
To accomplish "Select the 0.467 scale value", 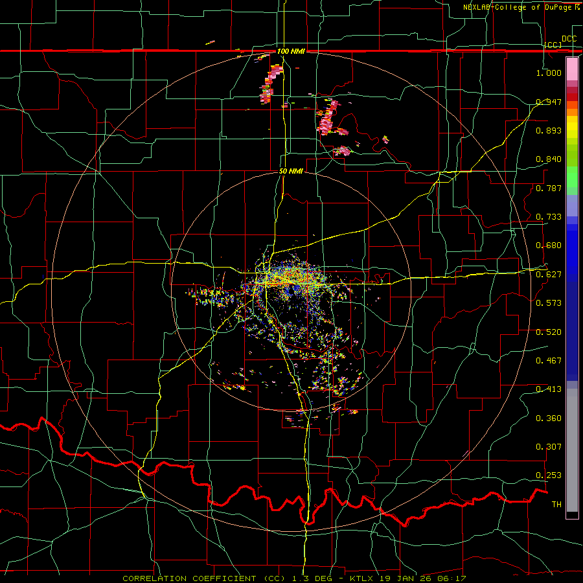I will (549, 360).
